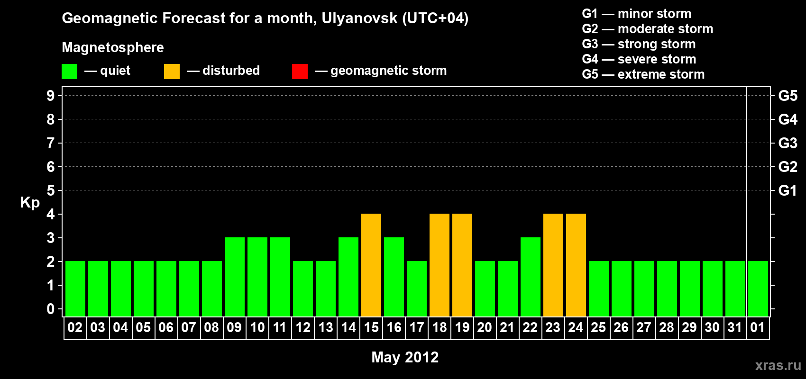The height and width of the screenshot is (379, 806).
Task: Click the 'G2 — moderate storm' legend line
Action: click(648, 29)
